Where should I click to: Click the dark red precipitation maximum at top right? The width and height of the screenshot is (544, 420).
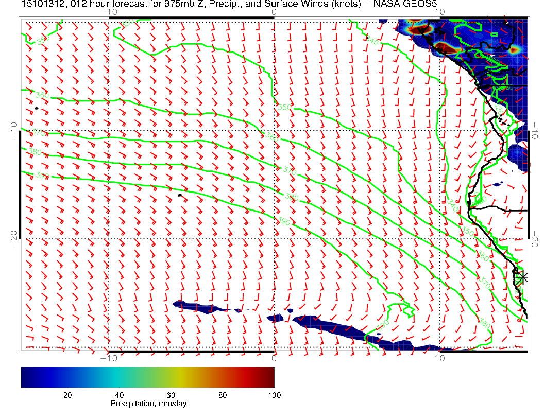click(x=447, y=48)
